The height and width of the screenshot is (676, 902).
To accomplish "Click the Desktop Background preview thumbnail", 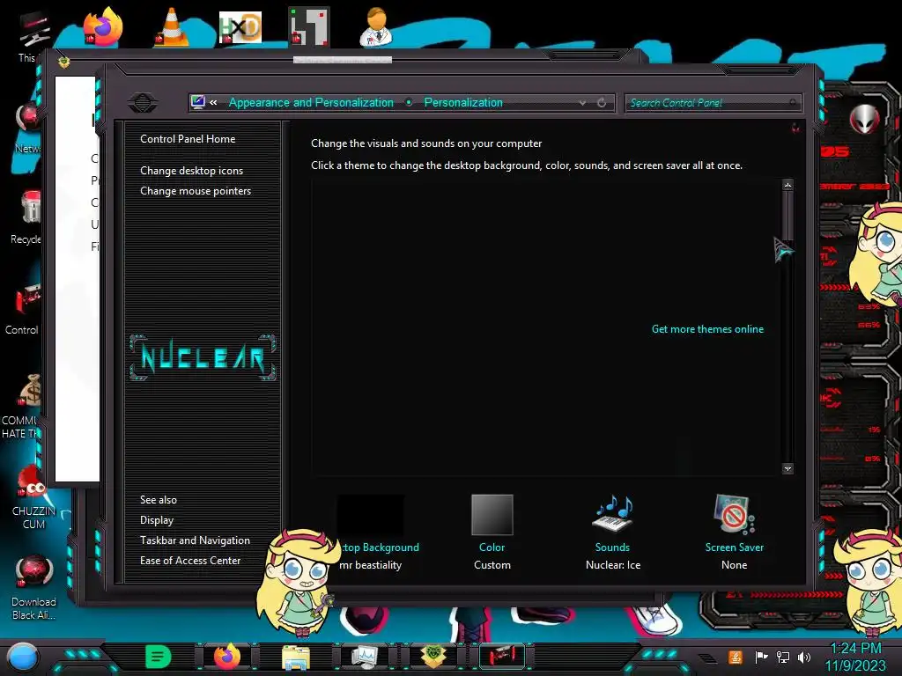I will click(x=371, y=514).
